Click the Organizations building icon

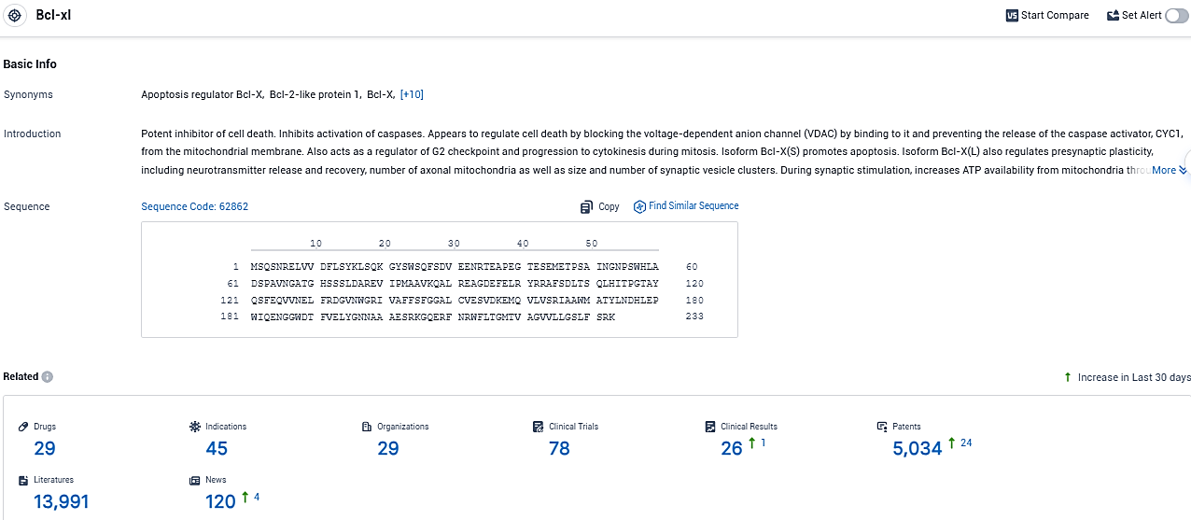click(367, 427)
